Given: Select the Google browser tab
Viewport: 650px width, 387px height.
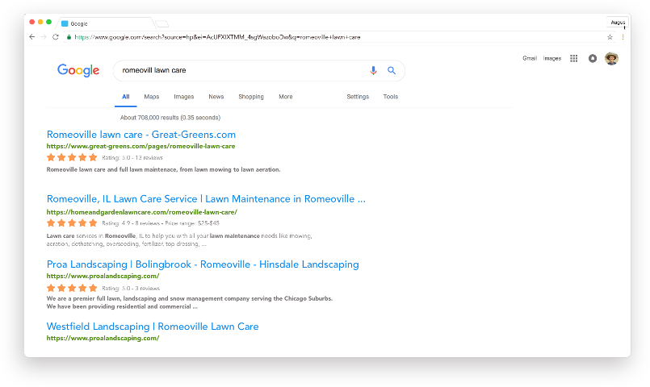Looking at the screenshot, I should click(106, 23).
